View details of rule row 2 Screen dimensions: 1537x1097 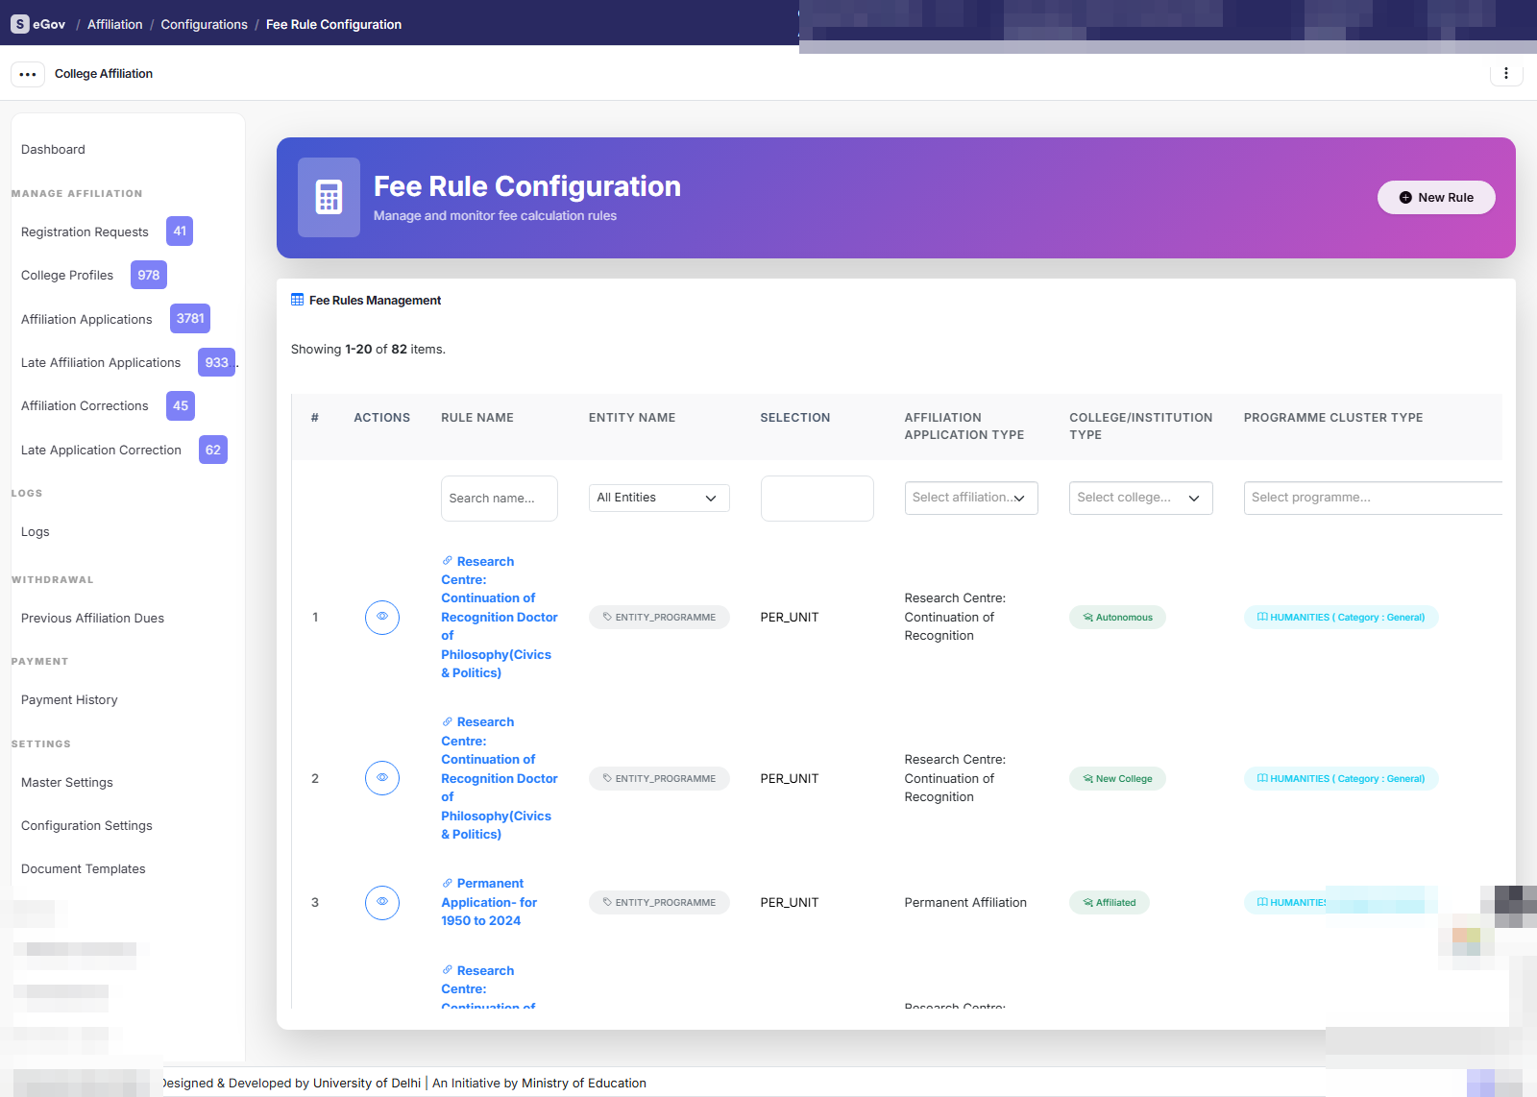382,778
